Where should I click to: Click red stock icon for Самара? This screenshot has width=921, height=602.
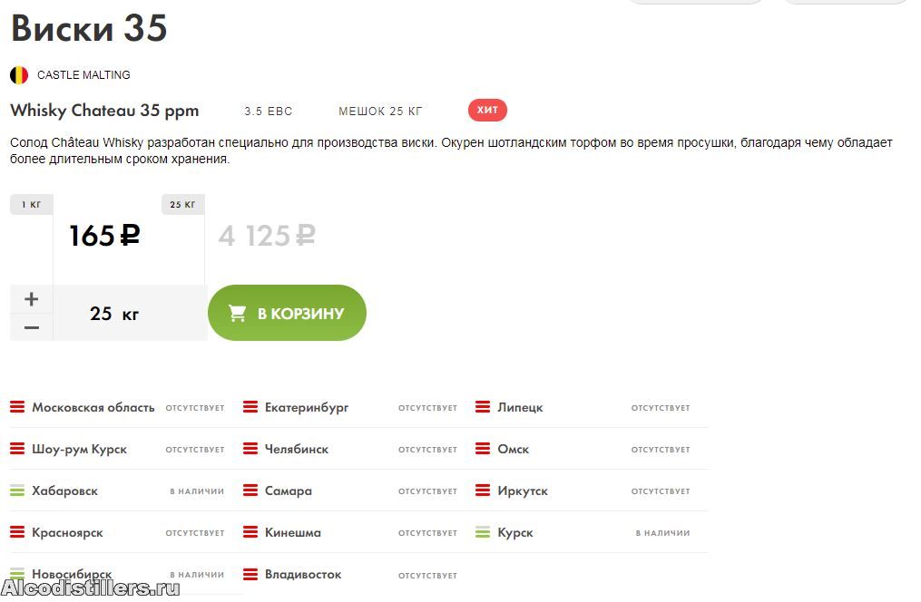pos(250,490)
